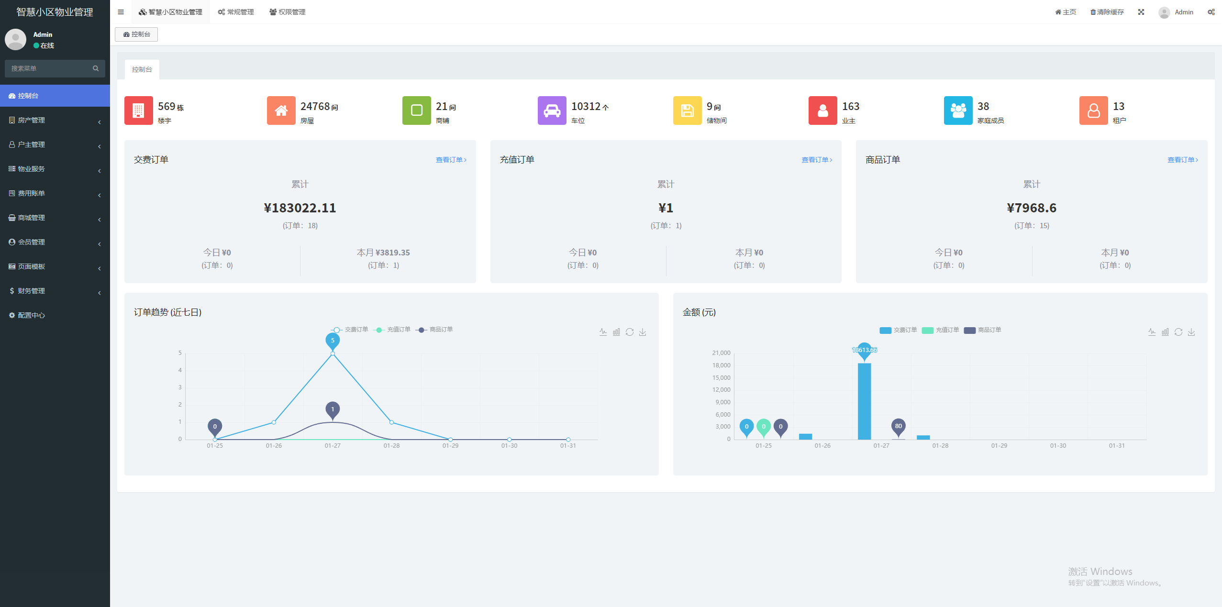Click the hamburger sidebar toggle icon
1222x607 pixels.
pos(121,12)
